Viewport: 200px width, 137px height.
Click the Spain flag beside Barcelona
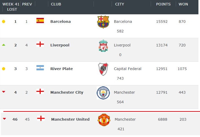coord(40,21)
